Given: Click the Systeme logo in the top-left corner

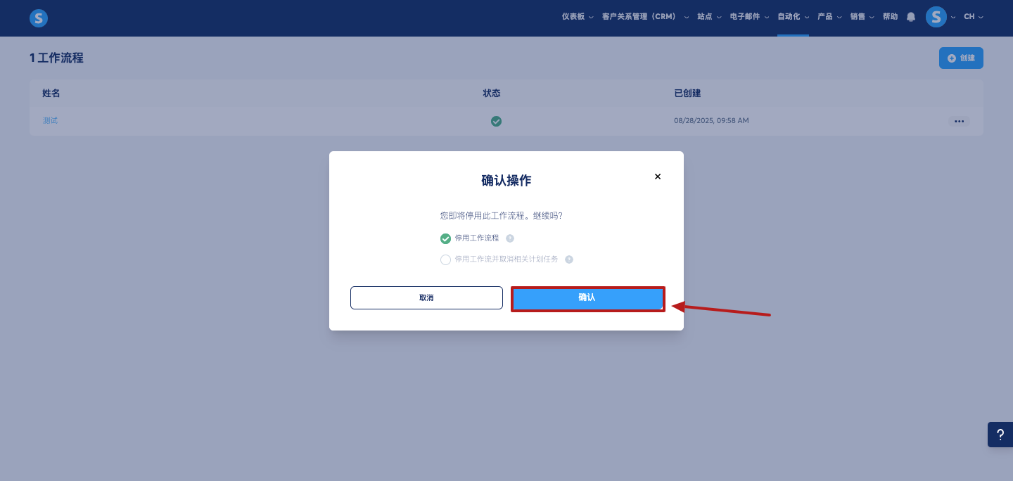Looking at the screenshot, I should 39,18.
